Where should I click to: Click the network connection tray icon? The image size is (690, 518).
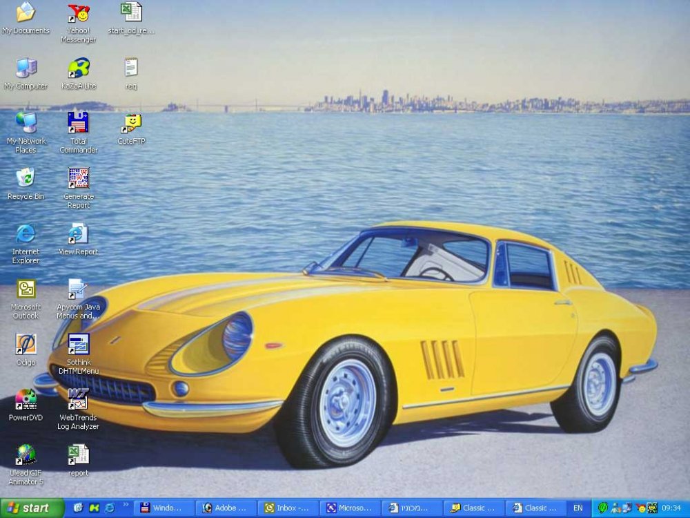627,508
